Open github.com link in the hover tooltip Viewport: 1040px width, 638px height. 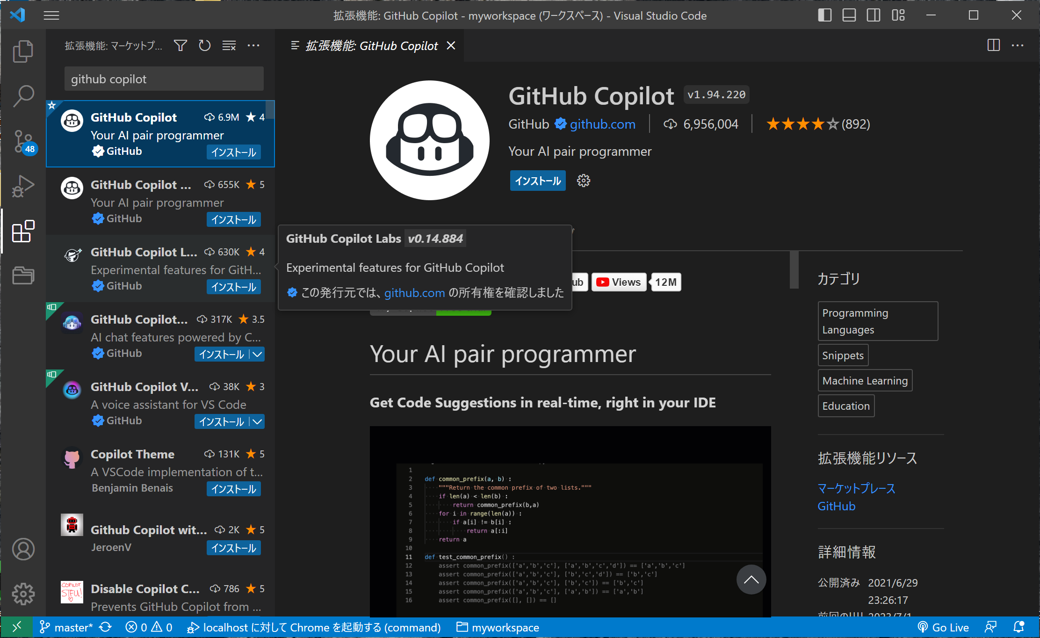coord(414,293)
